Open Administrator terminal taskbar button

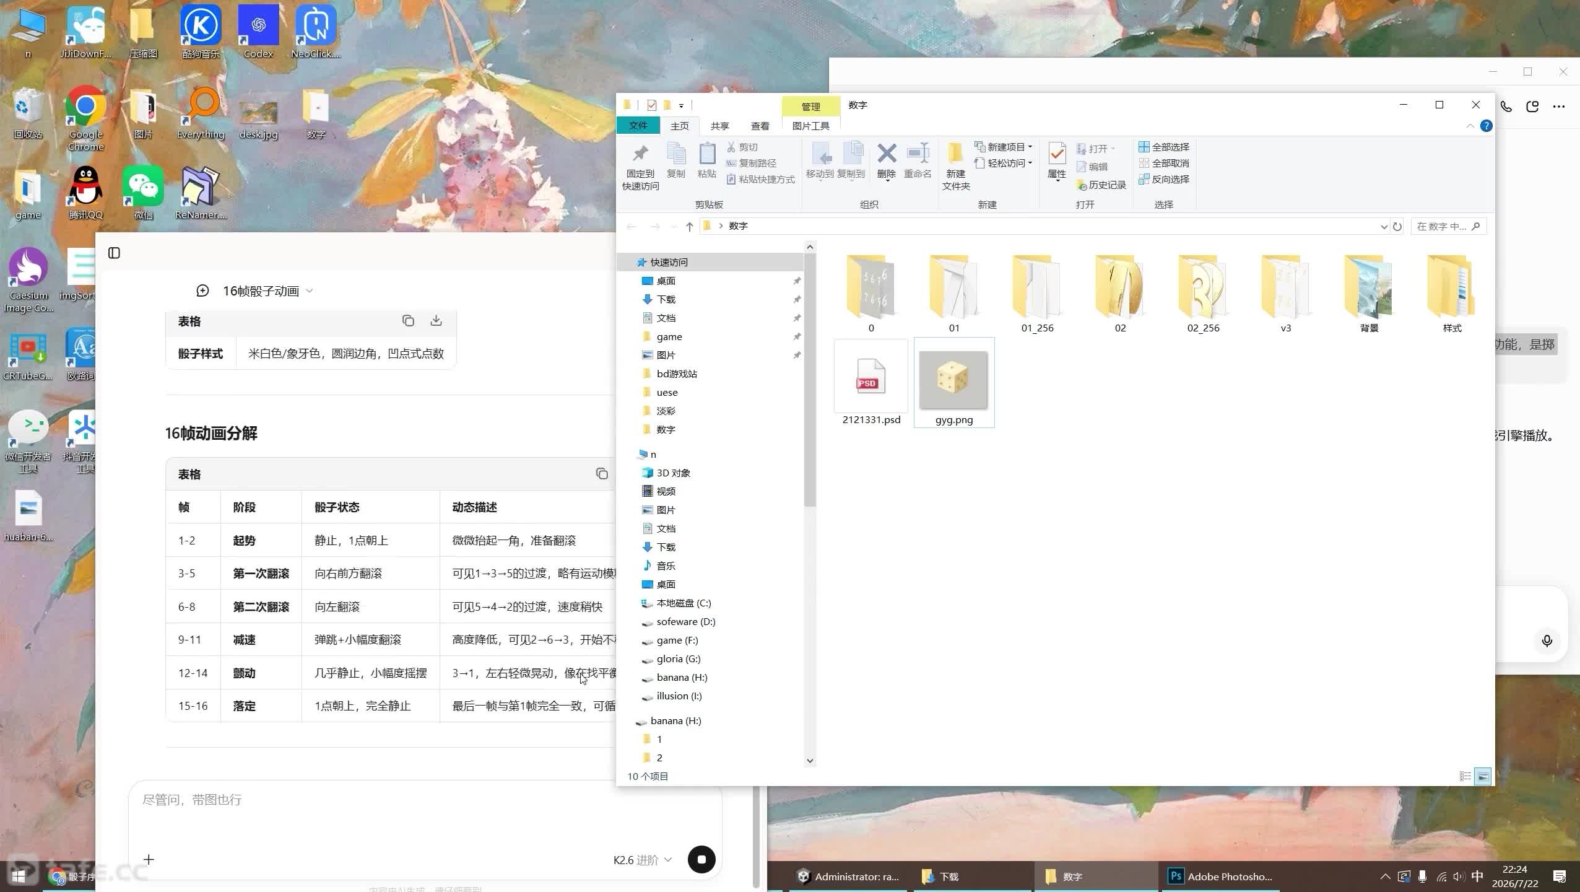coord(848,877)
